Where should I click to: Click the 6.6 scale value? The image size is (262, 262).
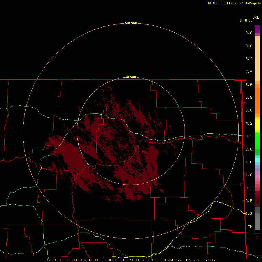[249, 84]
